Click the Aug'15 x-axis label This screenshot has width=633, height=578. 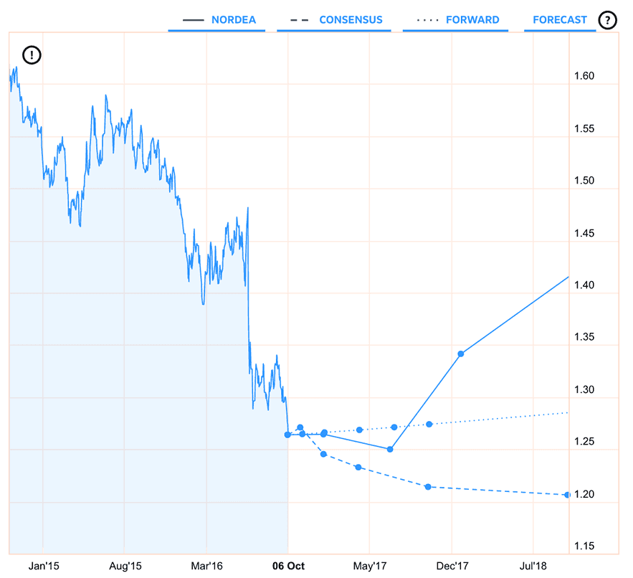pos(126,566)
